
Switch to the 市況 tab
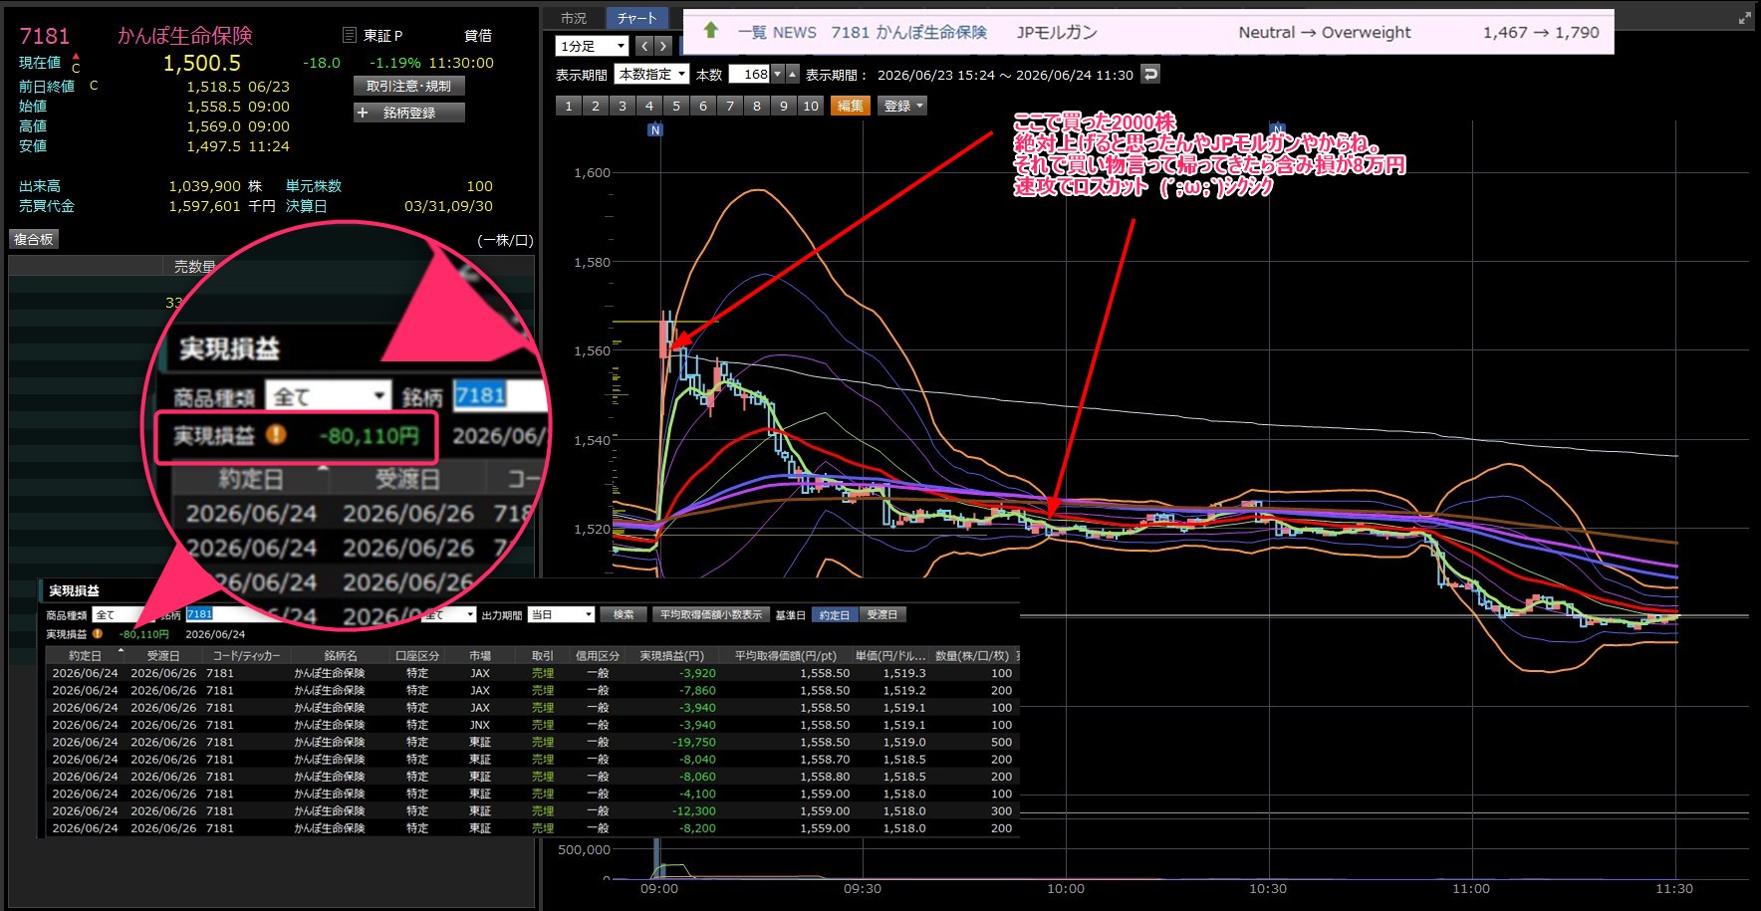(574, 18)
